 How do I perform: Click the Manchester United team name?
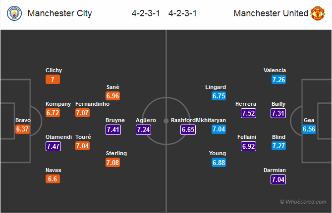(271, 13)
